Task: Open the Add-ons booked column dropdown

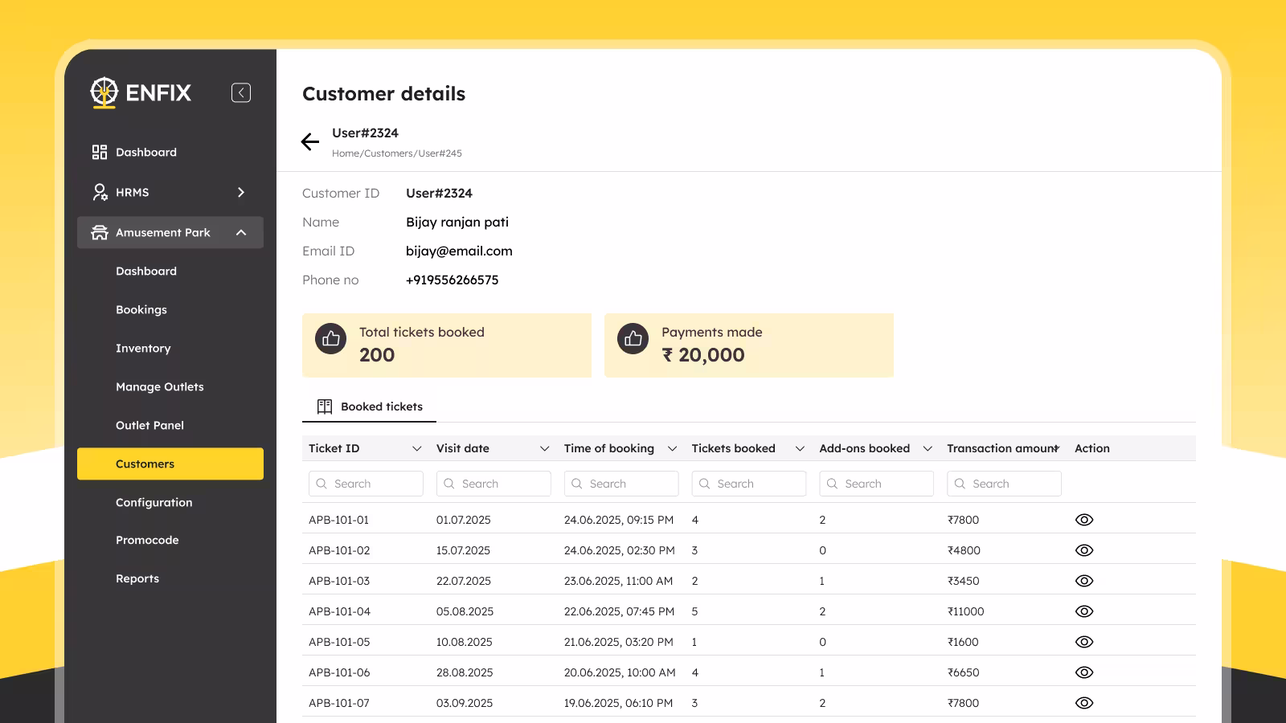Action: point(928,448)
